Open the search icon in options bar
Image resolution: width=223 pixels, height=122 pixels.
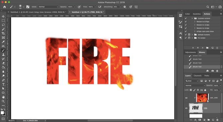pos(208,7)
